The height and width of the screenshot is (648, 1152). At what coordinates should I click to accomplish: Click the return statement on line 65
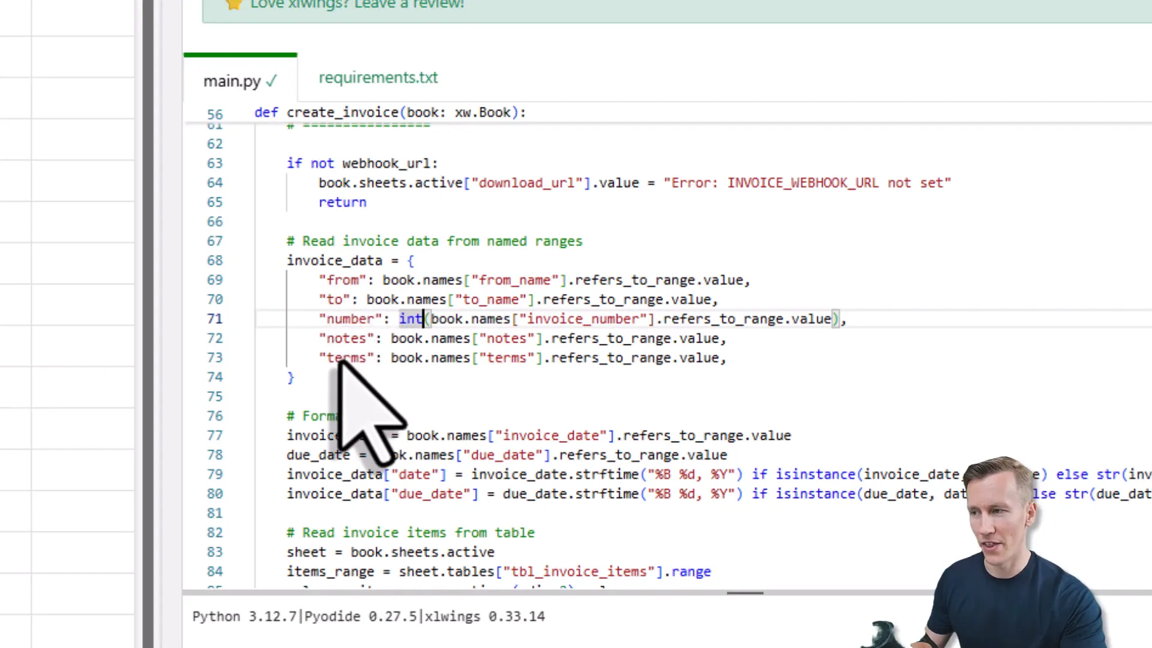click(x=342, y=202)
